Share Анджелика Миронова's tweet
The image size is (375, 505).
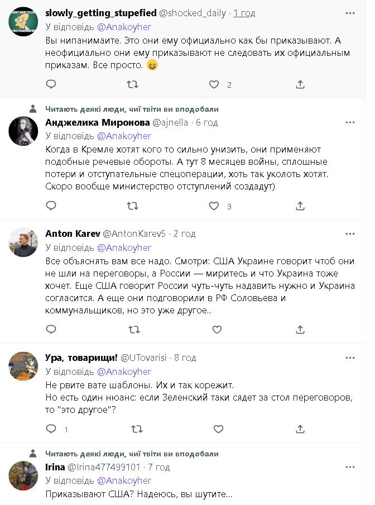(x=300, y=206)
